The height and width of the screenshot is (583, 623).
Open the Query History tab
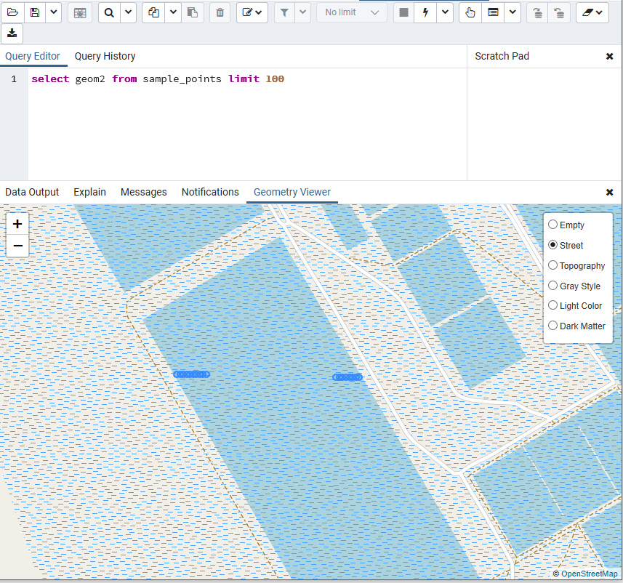[x=105, y=57]
